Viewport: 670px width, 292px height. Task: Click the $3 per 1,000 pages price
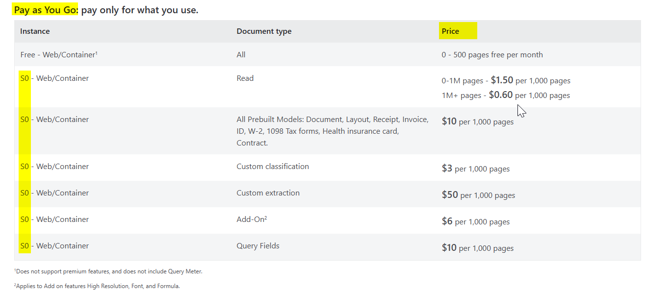coord(476,169)
